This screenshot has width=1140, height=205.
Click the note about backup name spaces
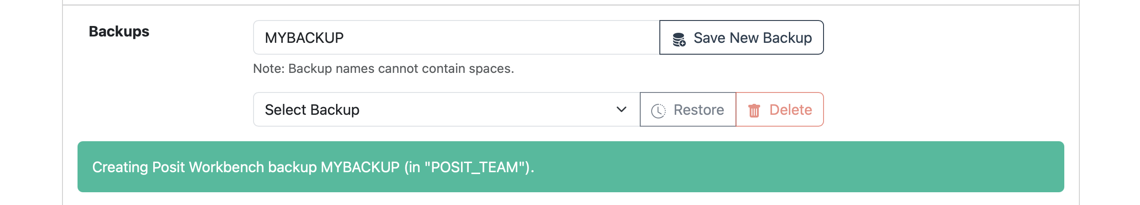coord(383,68)
